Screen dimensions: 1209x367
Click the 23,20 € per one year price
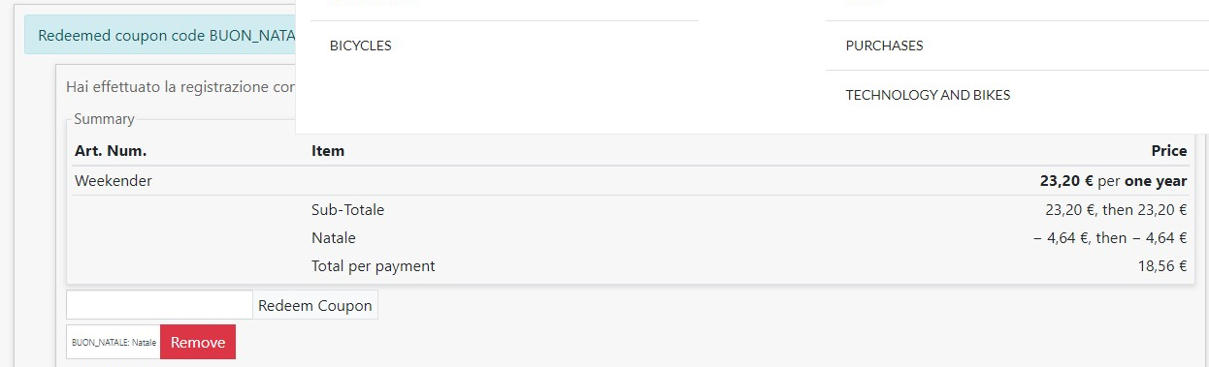pyautogui.click(x=1114, y=181)
